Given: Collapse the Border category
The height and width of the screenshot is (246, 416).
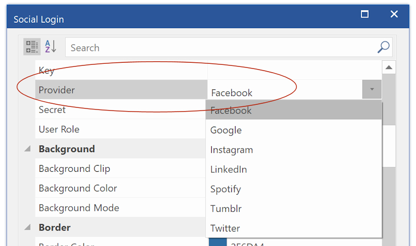Looking at the screenshot, I should click(x=28, y=227).
